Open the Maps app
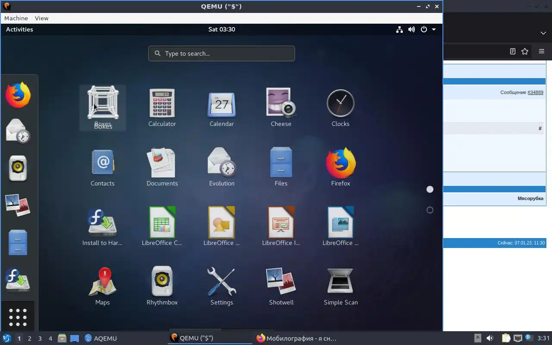552x345 pixels. point(103,286)
